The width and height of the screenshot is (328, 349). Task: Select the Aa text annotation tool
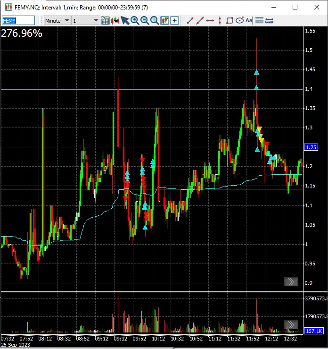pyautogui.click(x=249, y=20)
